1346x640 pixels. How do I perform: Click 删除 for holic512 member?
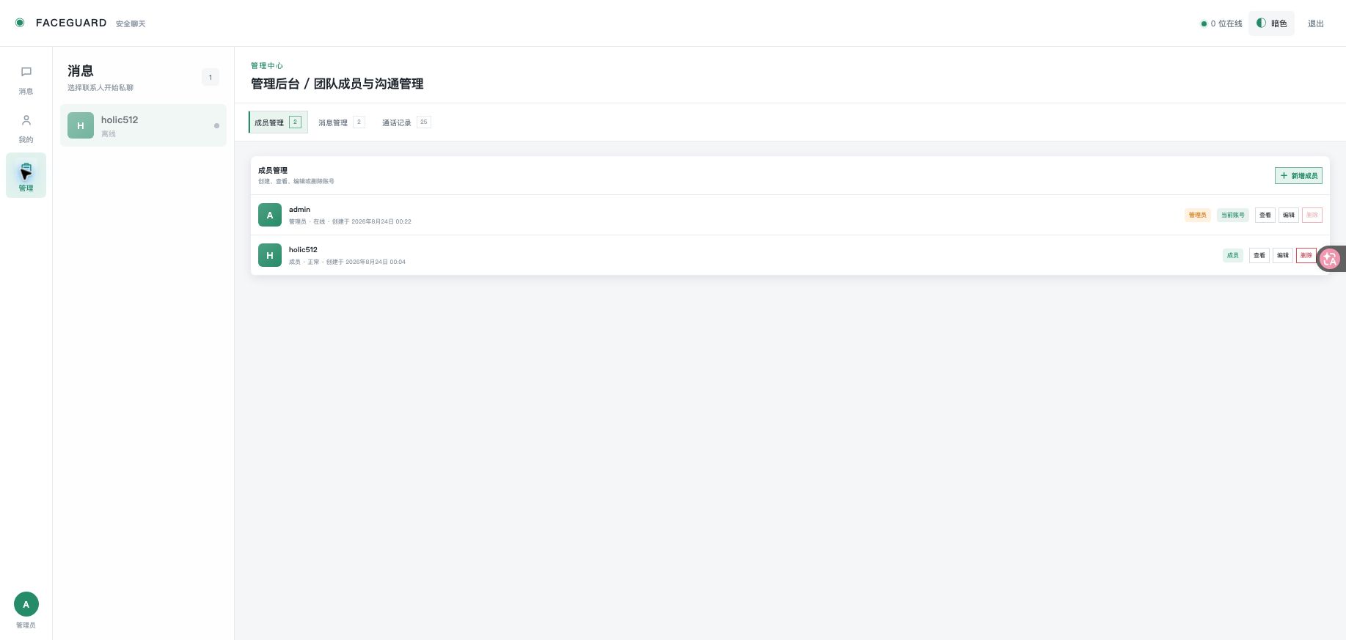click(x=1306, y=255)
